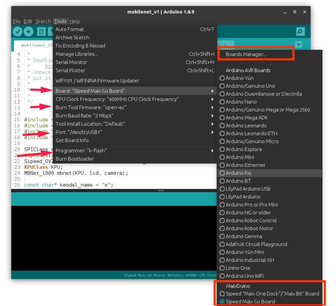Choose Auto Format from Tools menu
Viewport: 336px width, 306px height.
click(x=135, y=29)
